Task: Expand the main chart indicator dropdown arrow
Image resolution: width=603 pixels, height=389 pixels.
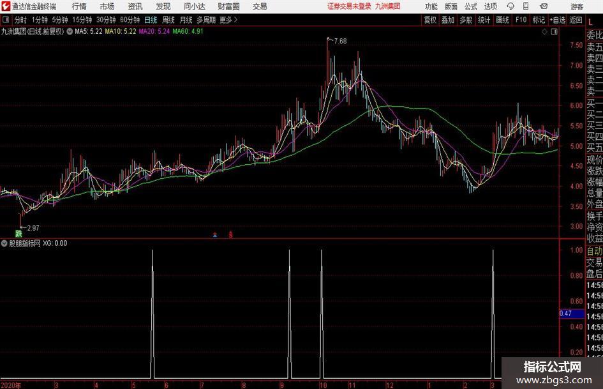Action: (70, 31)
